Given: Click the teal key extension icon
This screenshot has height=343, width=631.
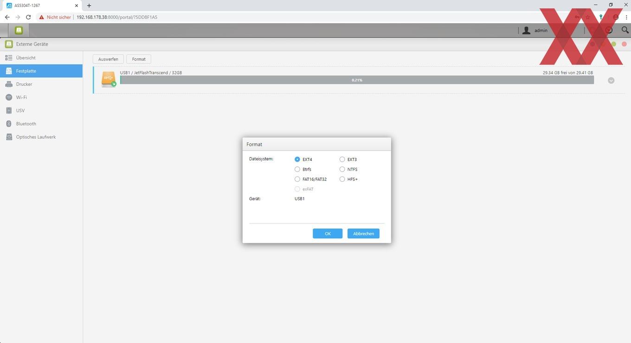Looking at the screenshot, I should [x=601, y=17].
